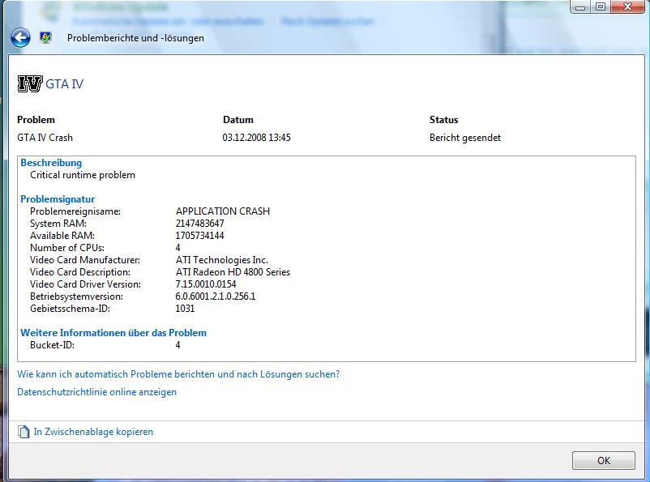Click the 'Problemereignisame:' label
The height and width of the screenshot is (482, 650).
tap(75, 211)
